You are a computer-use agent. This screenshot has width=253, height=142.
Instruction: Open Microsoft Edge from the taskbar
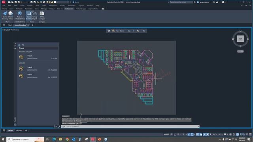coord(54,139)
